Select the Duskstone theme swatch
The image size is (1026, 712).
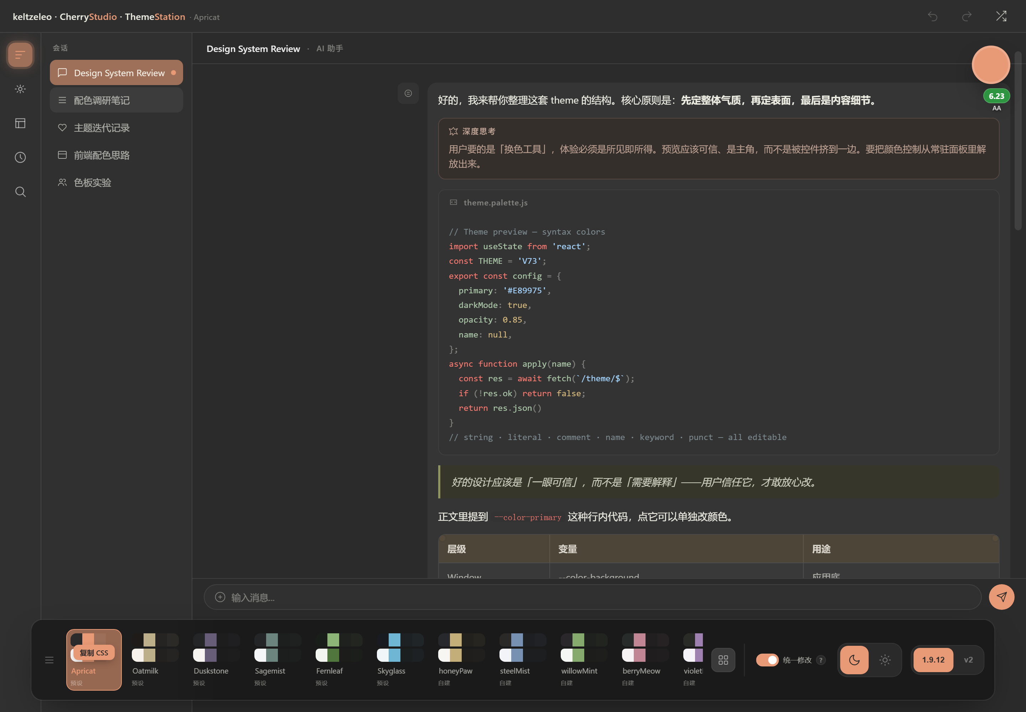(x=216, y=660)
